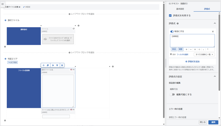Click the 閉じる button
221x126 pixels.
point(203,122)
